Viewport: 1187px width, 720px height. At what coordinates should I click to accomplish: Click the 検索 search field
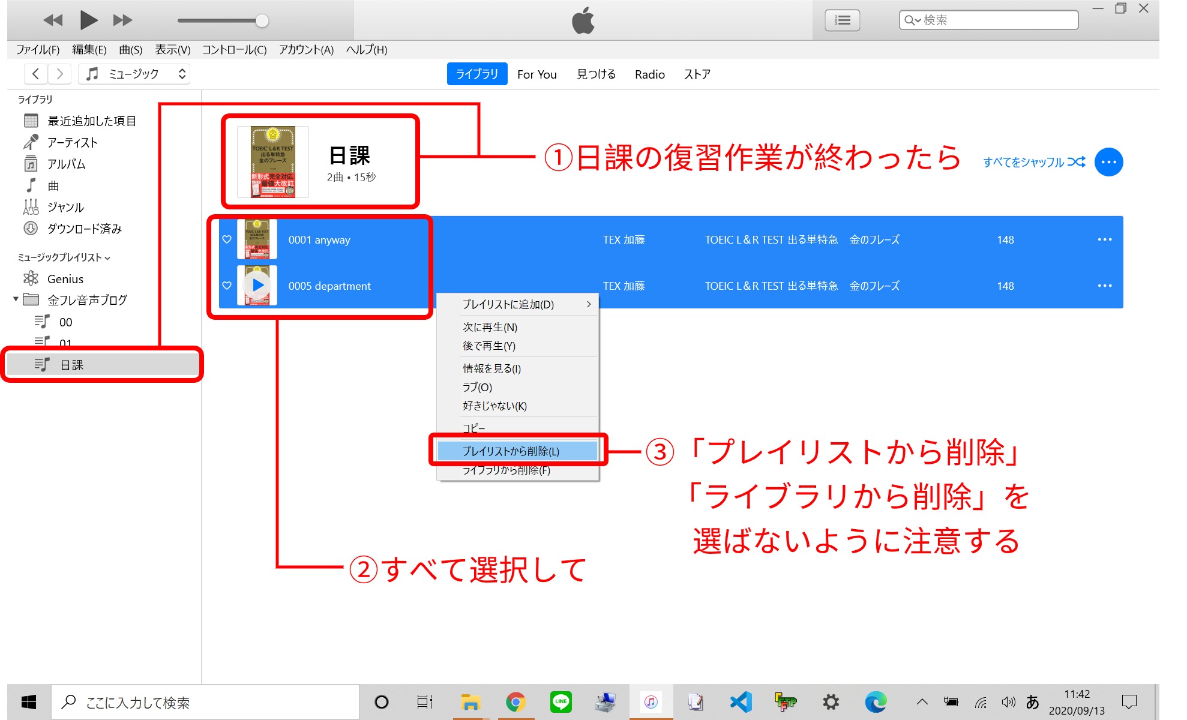click(x=989, y=20)
